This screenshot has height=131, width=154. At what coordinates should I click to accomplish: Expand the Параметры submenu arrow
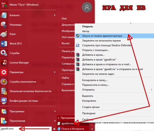55,72
